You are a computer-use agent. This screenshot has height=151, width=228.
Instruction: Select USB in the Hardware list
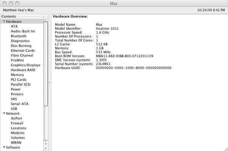[x=14, y=109]
